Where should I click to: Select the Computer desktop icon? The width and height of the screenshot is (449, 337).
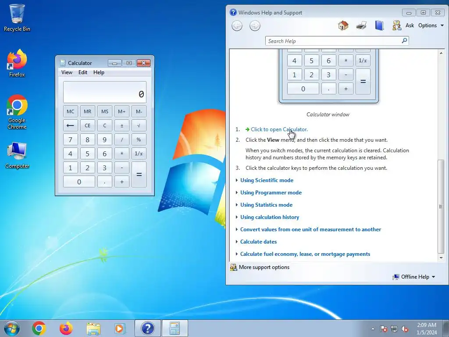(x=17, y=155)
